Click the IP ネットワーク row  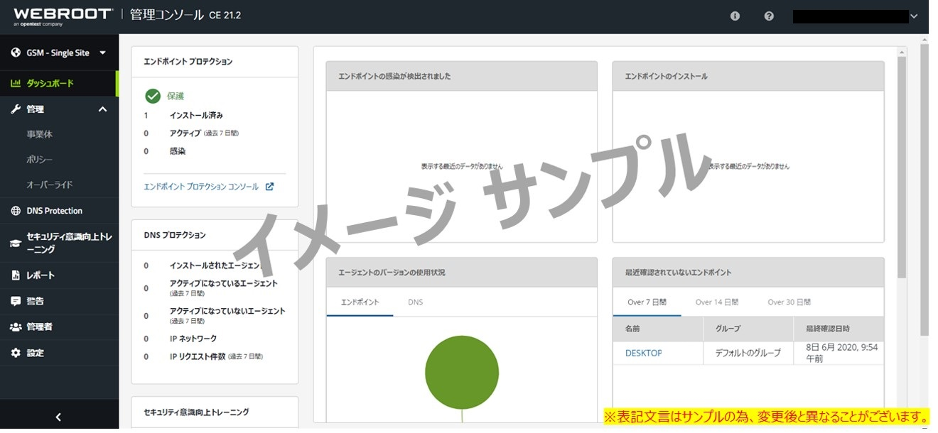(x=180, y=339)
